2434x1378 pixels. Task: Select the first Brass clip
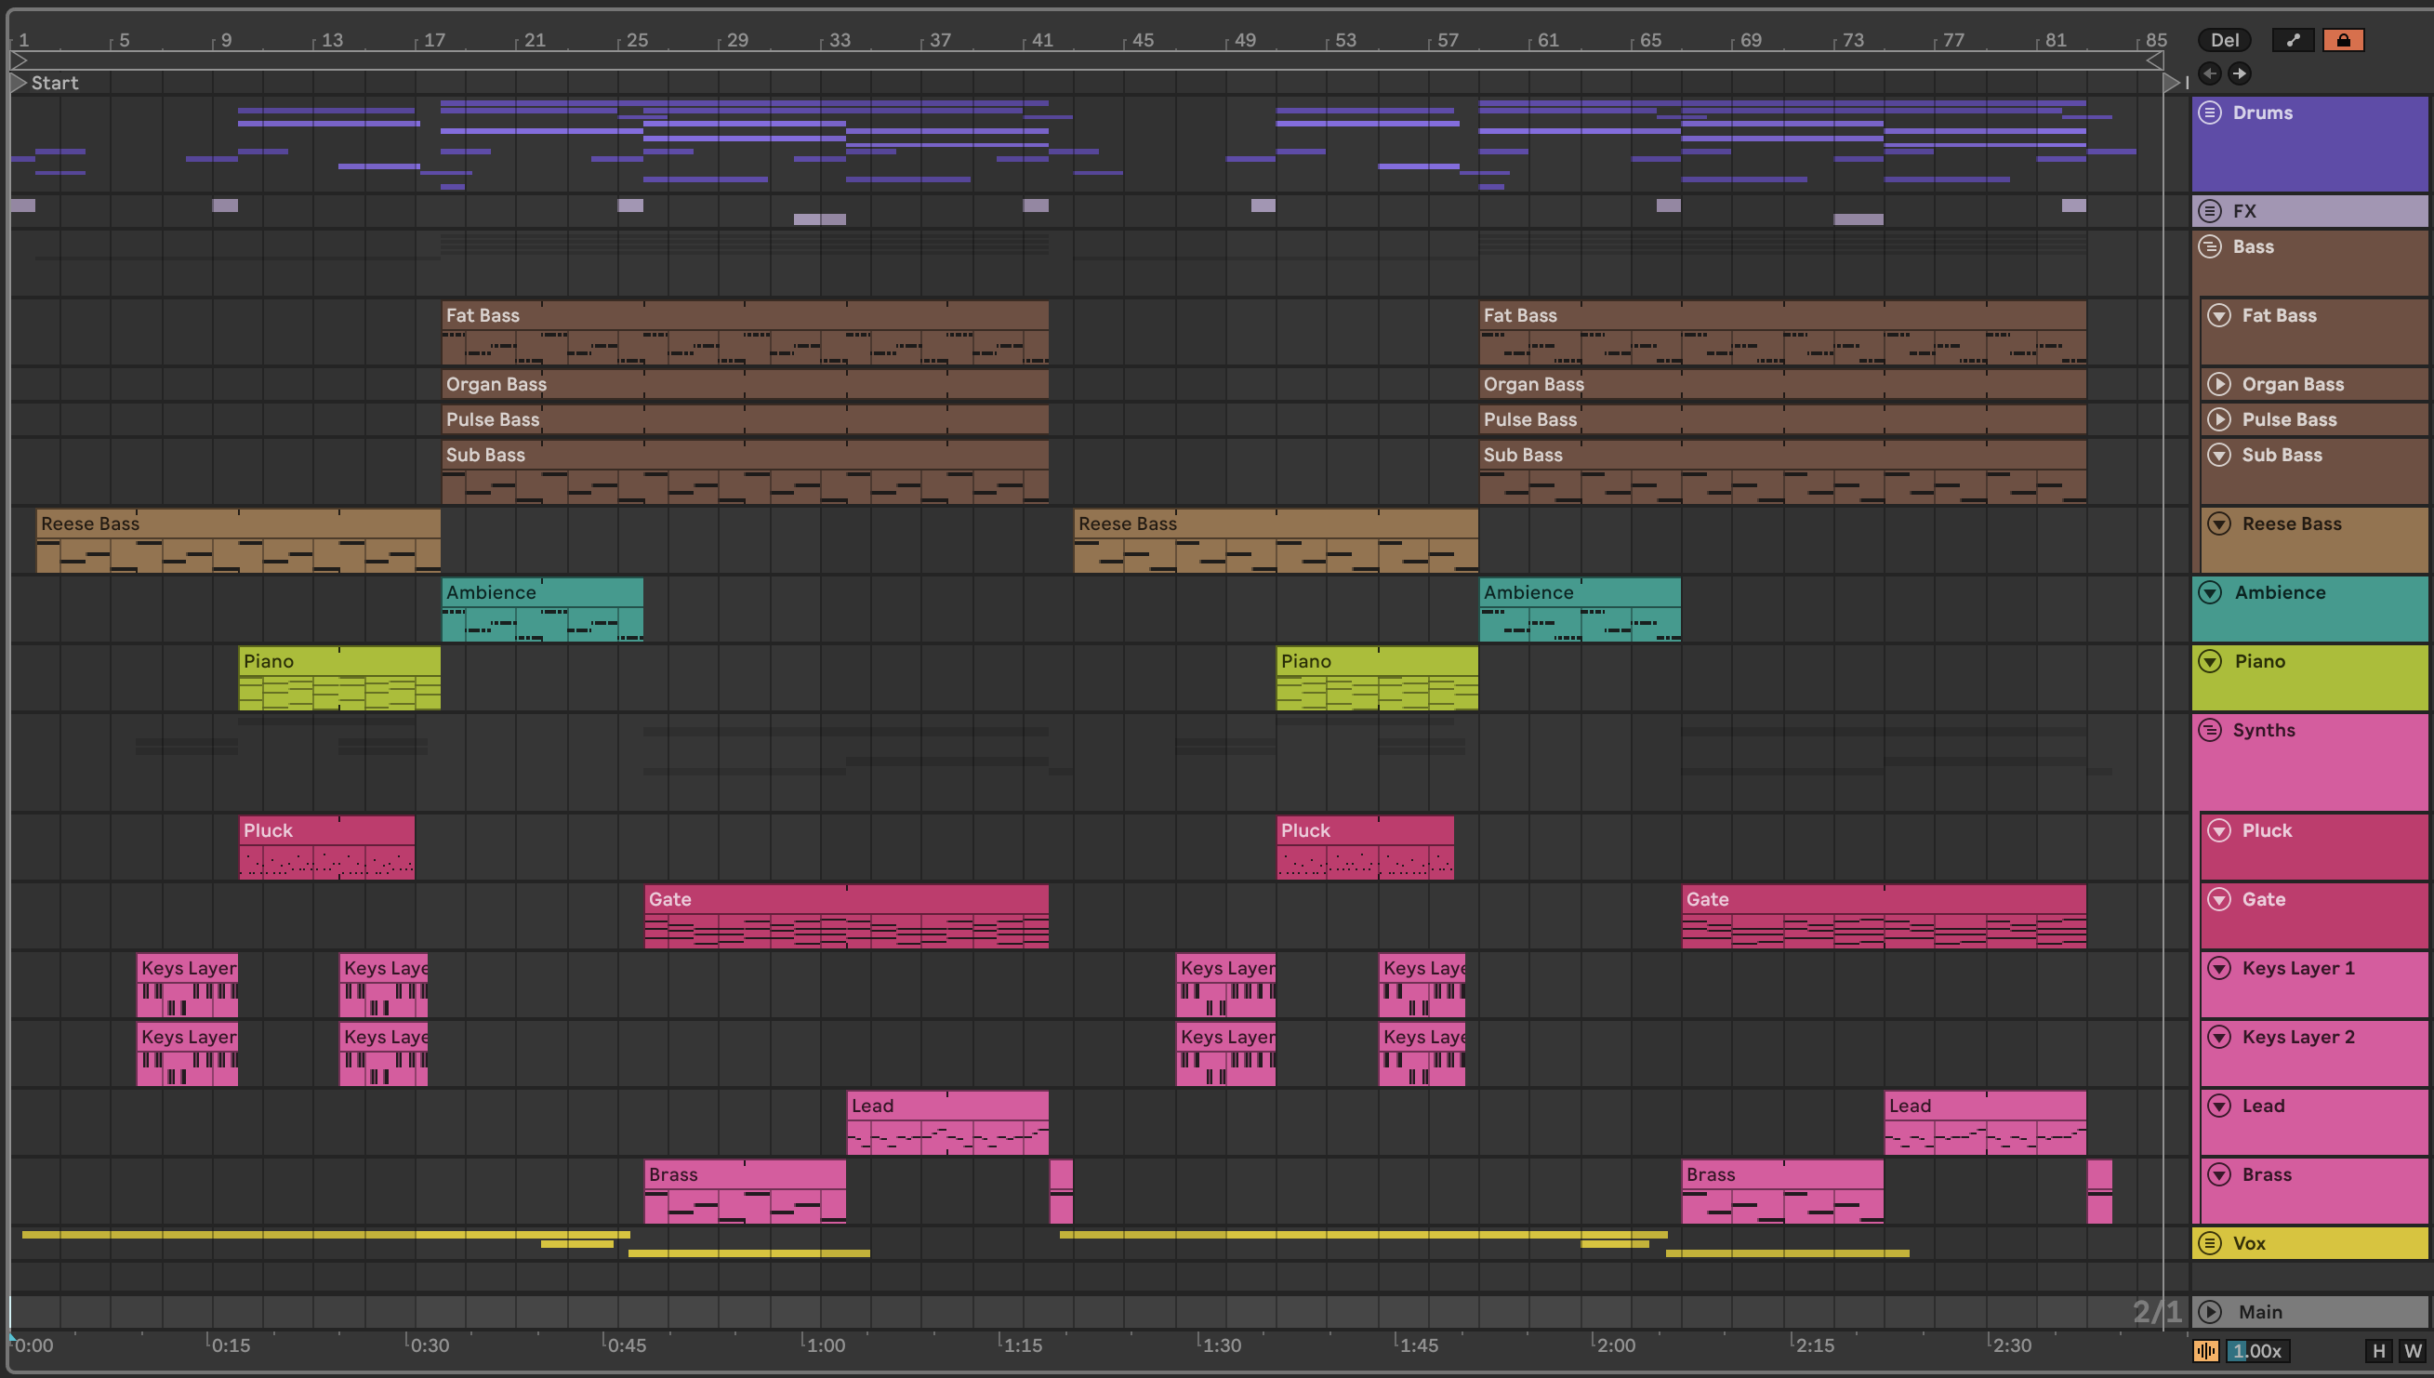[x=745, y=1191]
